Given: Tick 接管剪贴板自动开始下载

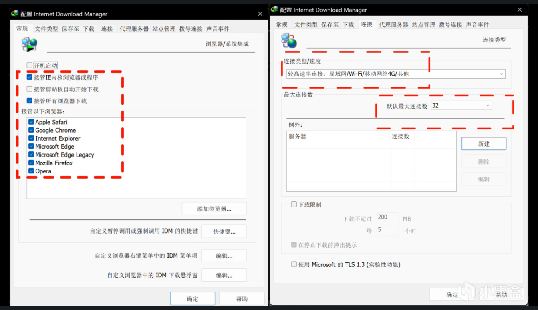Looking at the screenshot, I should 29,89.
